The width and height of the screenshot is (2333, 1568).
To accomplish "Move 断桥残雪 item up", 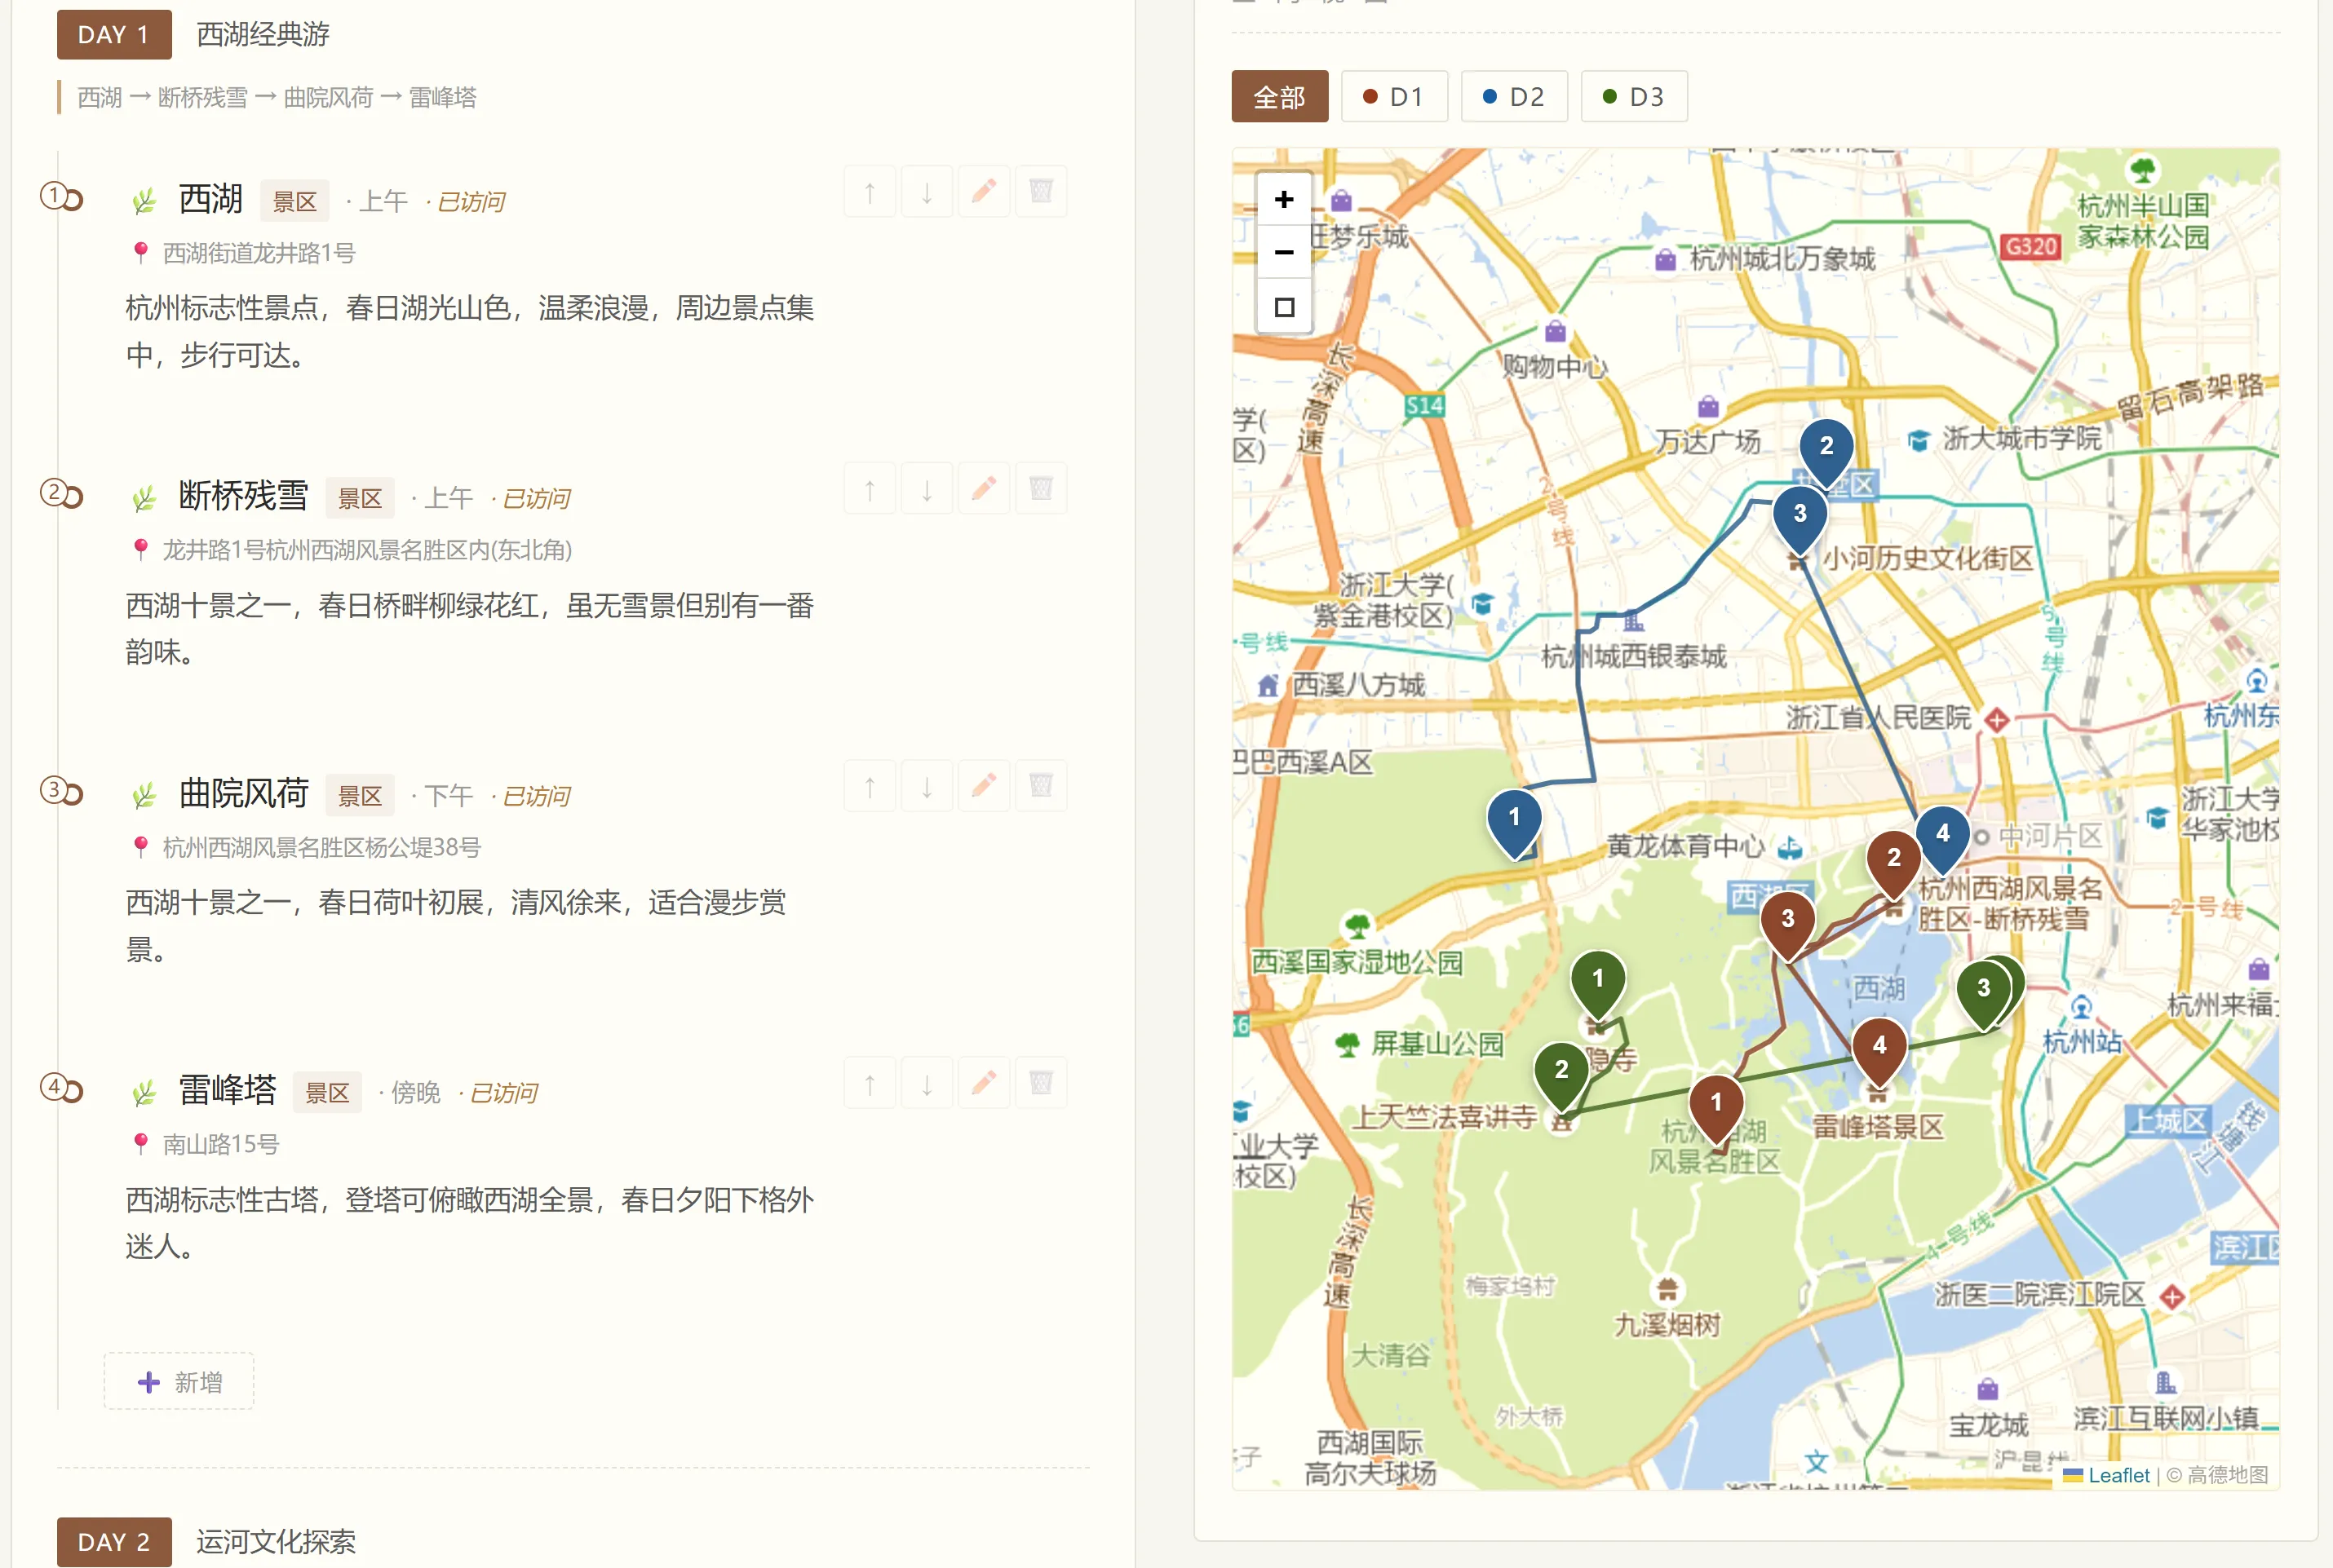I will (870, 489).
